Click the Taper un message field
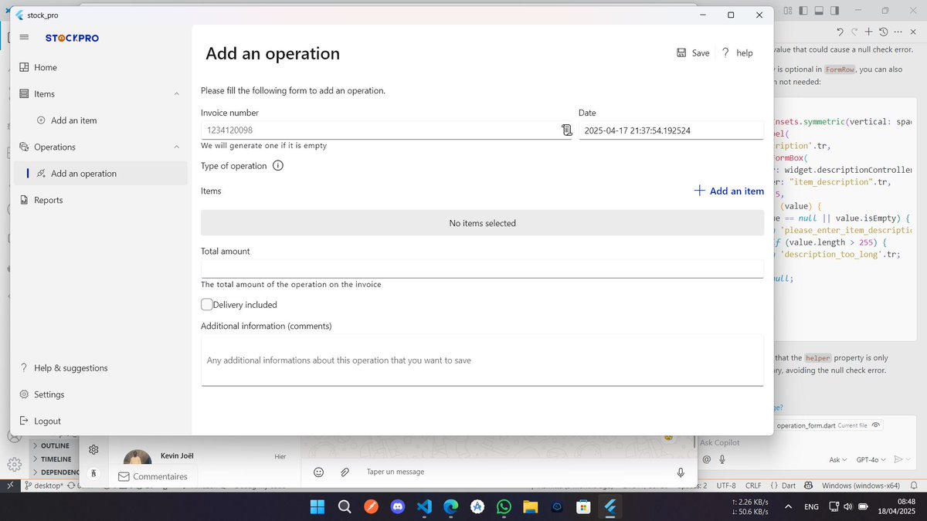Viewport: 927px width, 521px height. (x=514, y=472)
